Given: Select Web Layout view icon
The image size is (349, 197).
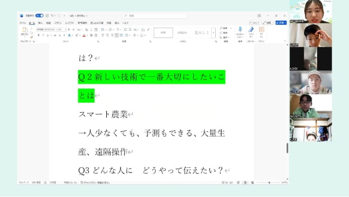Looking at the screenshot, I should click(x=252, y=183).
